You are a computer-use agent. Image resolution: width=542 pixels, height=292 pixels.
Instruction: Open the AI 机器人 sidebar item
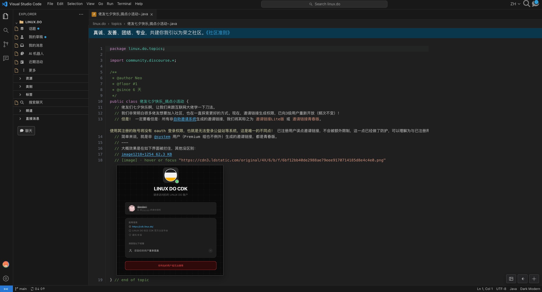51,54
